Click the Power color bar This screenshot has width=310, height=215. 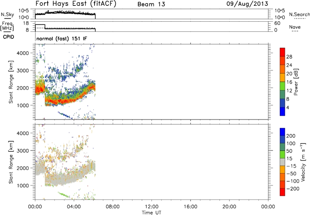(282, 81)
